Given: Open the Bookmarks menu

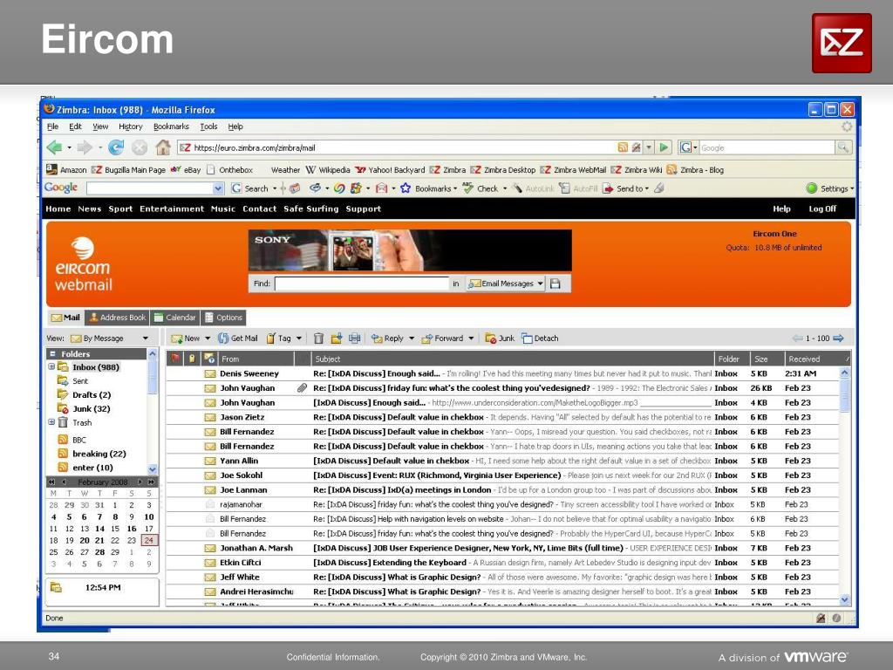Looking at the screenshot, I should point(171,126).
